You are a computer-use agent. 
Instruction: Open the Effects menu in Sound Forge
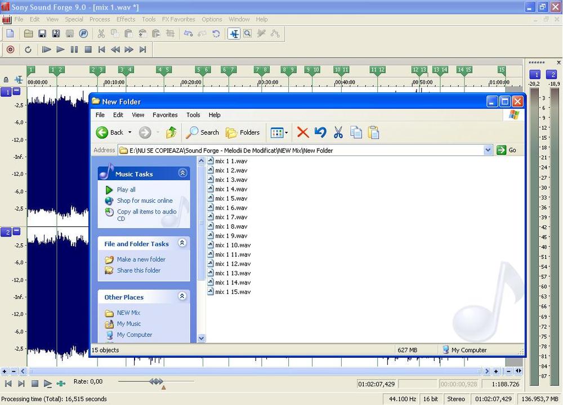tap(126, 19)
